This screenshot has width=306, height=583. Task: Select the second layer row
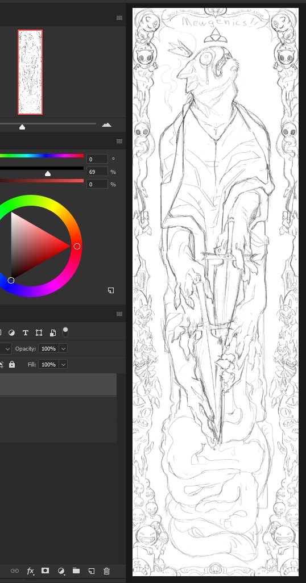pos(58,408)
